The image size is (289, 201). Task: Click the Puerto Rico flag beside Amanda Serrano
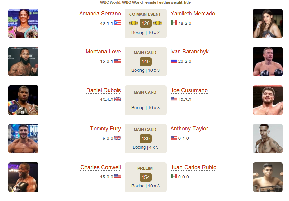[118, 23]
